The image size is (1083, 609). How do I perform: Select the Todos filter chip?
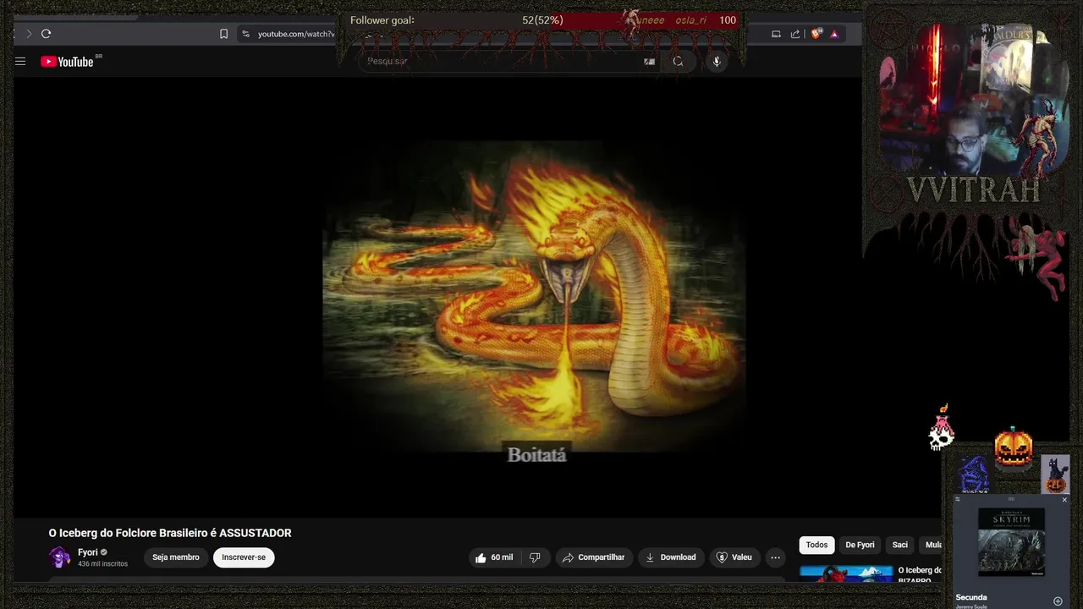pyautogui.click(x=816, y=545)
